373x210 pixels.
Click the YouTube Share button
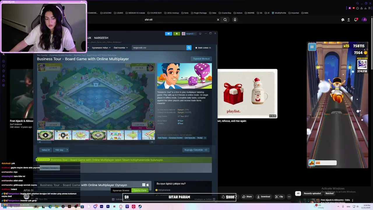coord(247,197)
